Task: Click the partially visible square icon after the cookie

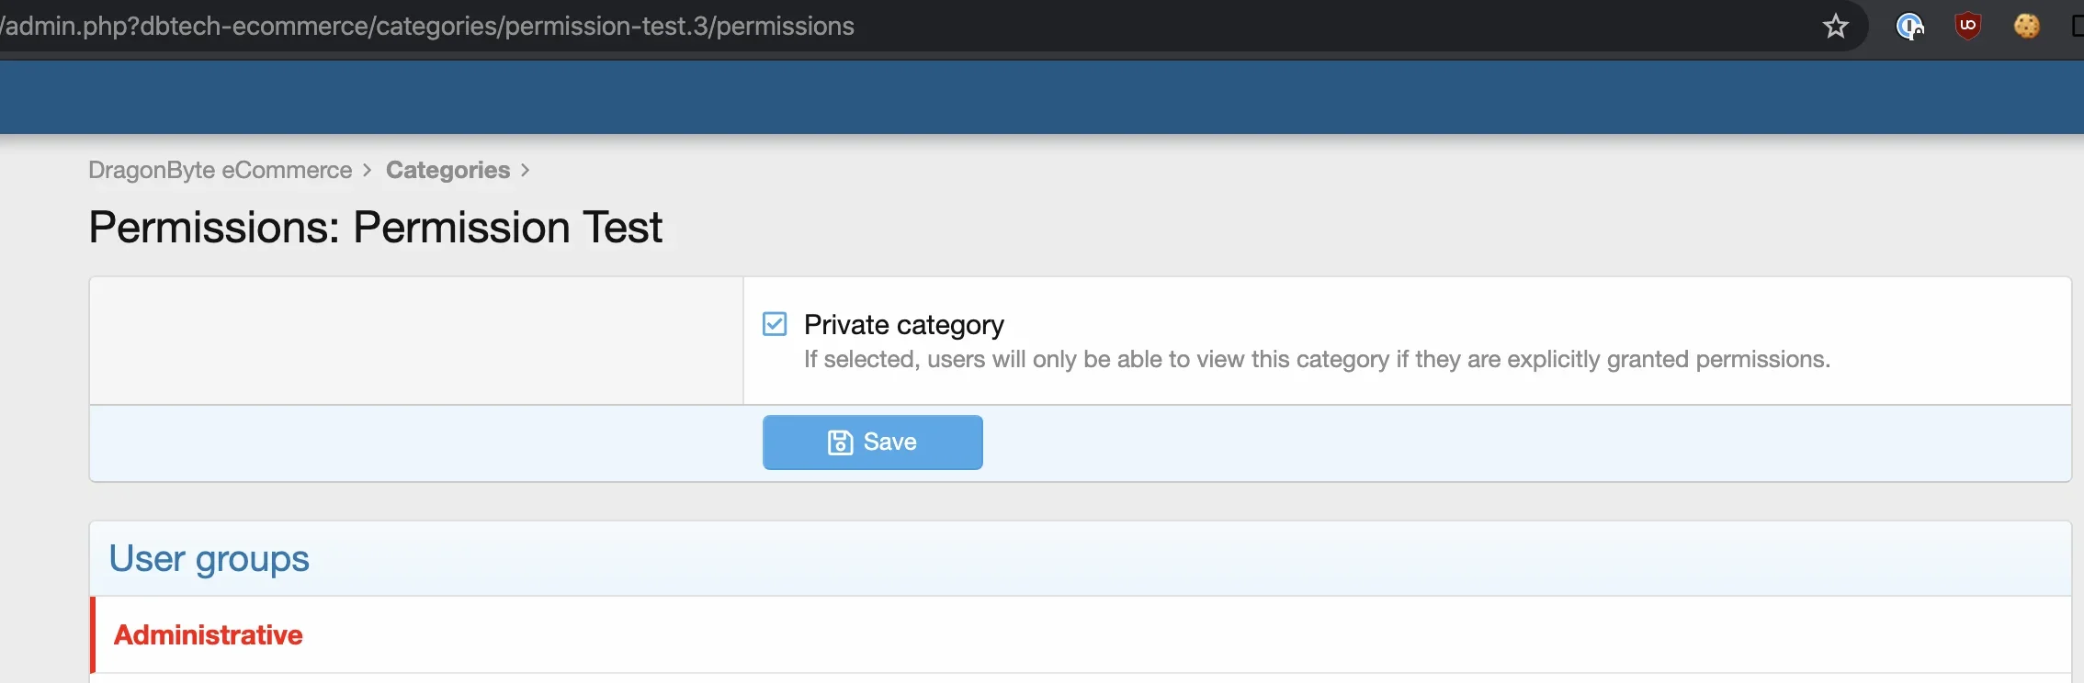Action: (x=2078, y=26)
